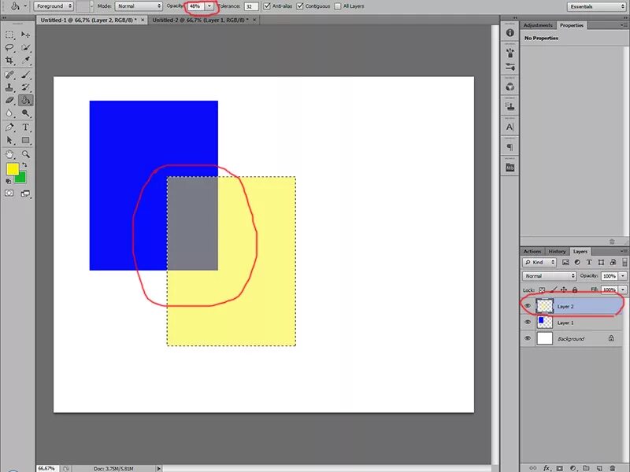630x472 pixels.
Task: Open the tool preset picker arrow
Action: pyautogui.click(x=26, y=6)
